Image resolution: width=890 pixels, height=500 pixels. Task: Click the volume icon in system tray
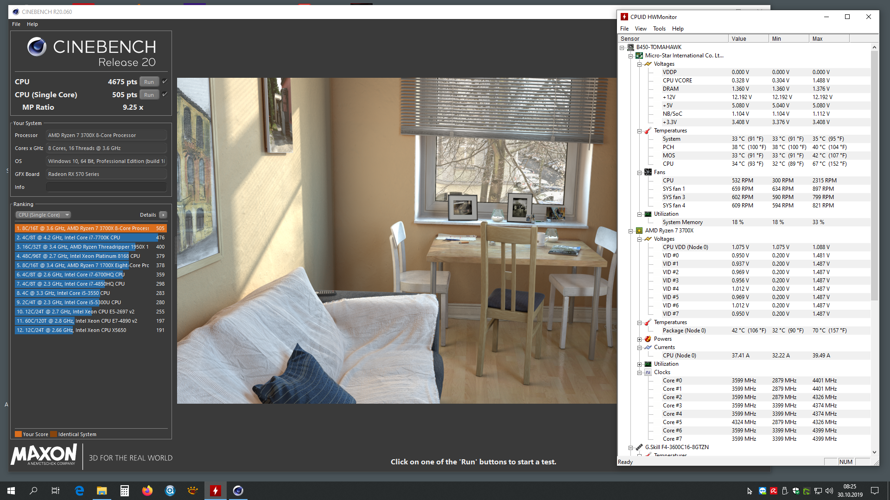click(829, 491)
